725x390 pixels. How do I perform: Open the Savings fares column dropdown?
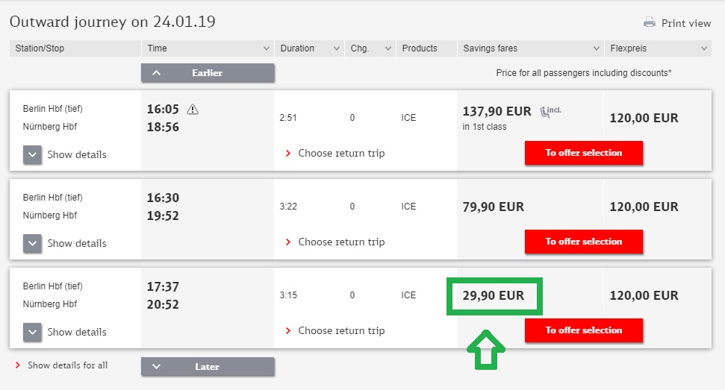click(x=596, y=48)
